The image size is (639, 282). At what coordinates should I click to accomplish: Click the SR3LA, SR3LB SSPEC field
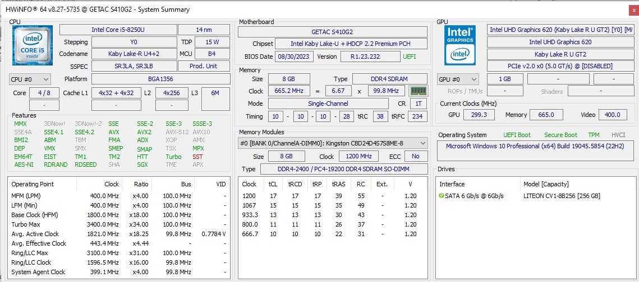134,66
